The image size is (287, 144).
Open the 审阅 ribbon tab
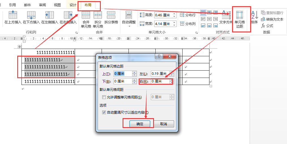coord(42,5)
